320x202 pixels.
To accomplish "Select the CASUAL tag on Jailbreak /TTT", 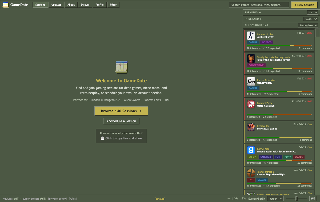I will [253, 42].
